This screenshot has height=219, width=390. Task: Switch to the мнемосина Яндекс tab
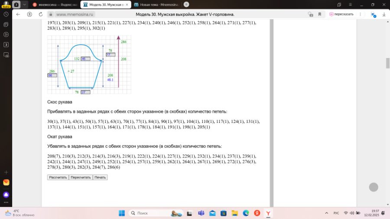[55, 5]
